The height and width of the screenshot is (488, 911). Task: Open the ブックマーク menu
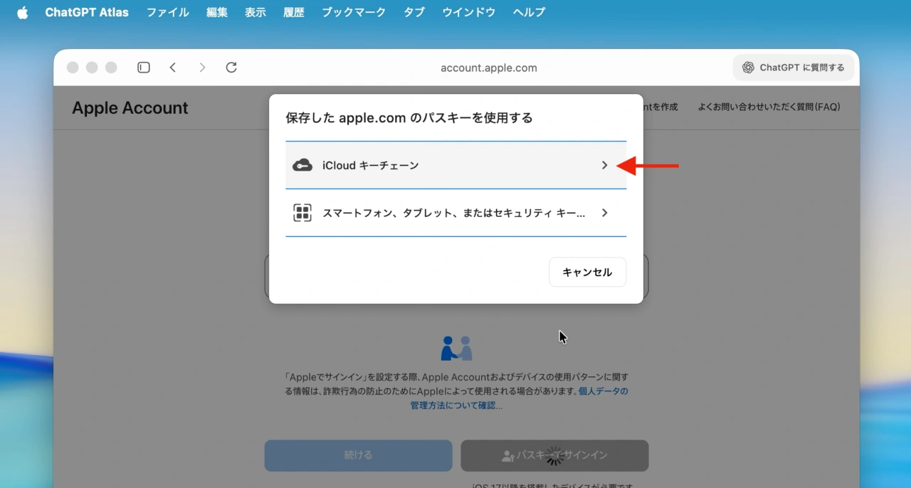[x=353, y=13]
